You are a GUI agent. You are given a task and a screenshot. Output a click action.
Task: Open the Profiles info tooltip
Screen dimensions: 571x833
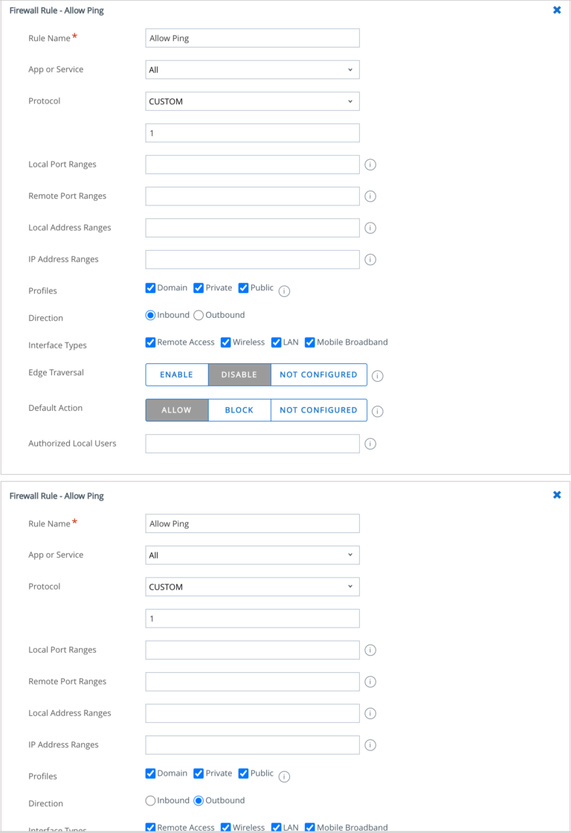tap(283, 291)
